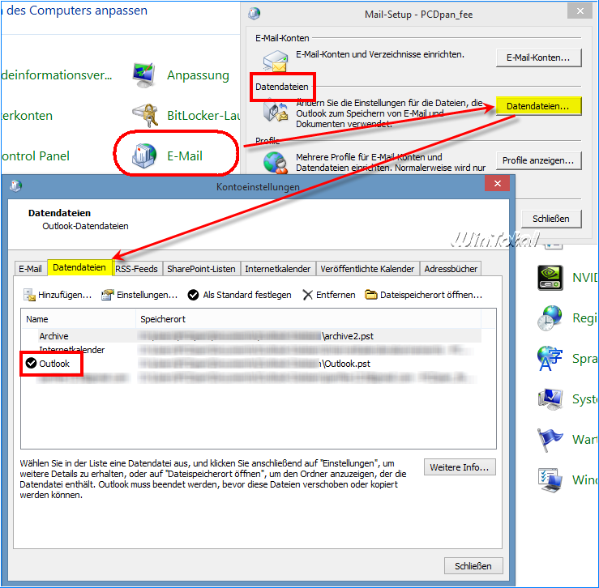Click the Mail-Setup title bar icon
The width and height of the screenshot is (599, 588).
[x=254, y=14]
